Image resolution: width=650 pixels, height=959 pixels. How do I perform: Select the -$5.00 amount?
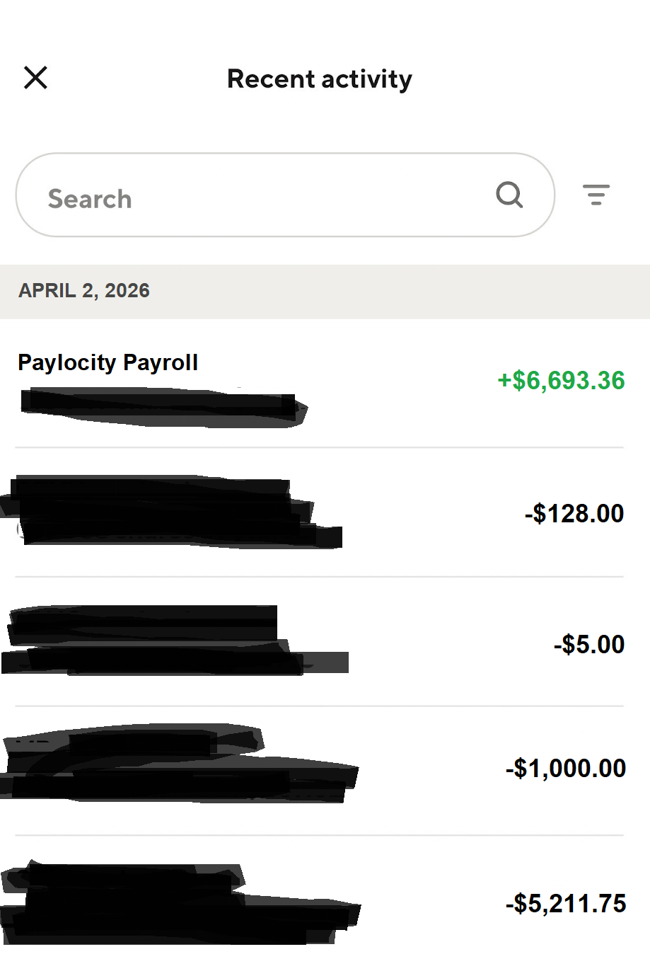[588, 644]
